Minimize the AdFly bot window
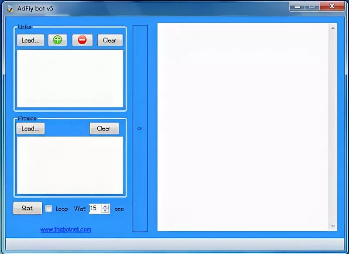 click(298, 7)
